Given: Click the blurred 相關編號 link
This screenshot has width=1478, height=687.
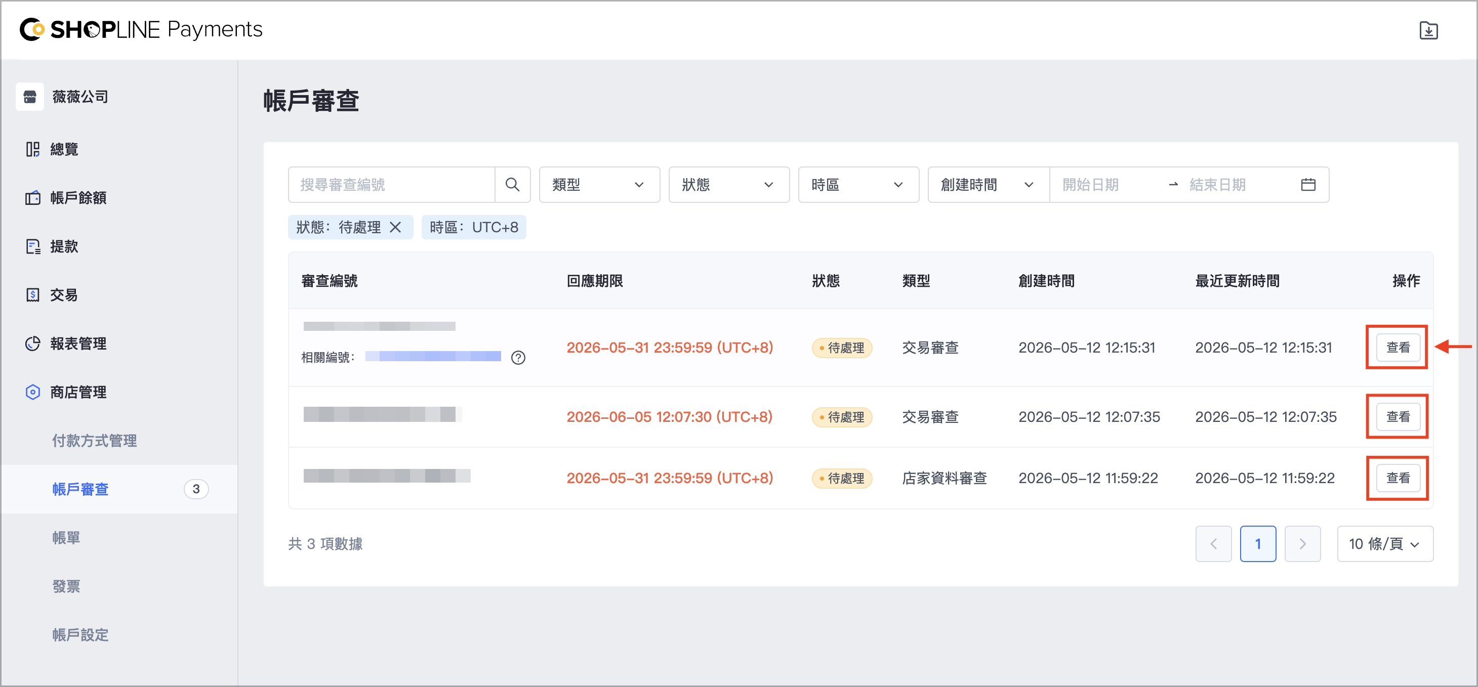Looking at the screenshot, I should click(x=433, y=357).
